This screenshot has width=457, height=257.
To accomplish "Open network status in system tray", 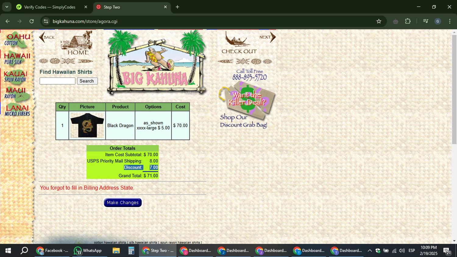I will pyautogui.click(x=394, y=251).
